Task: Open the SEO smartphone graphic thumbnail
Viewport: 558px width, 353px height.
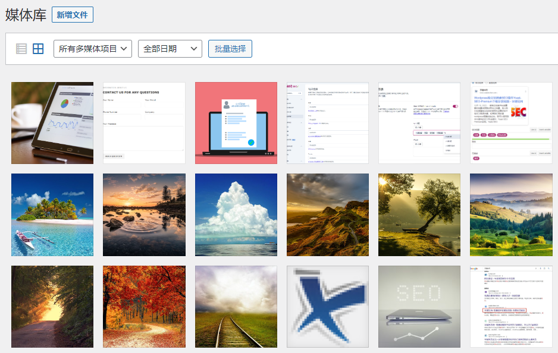Action: (419, 306)
